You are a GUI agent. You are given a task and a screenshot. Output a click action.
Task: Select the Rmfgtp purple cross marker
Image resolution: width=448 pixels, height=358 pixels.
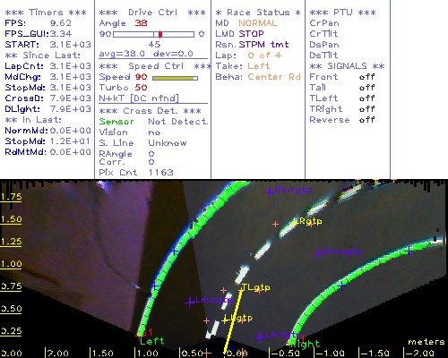pyautogui.click(x=270, y=192)
